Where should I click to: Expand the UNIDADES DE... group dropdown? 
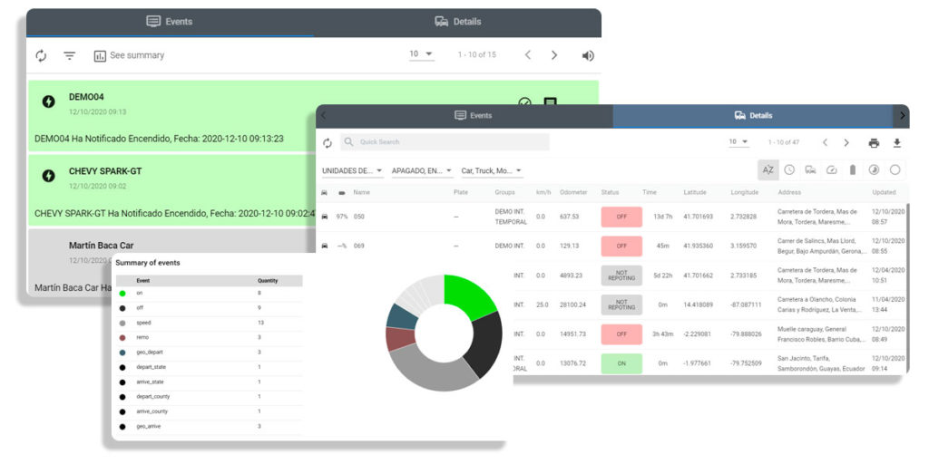(x=352, y=170)
